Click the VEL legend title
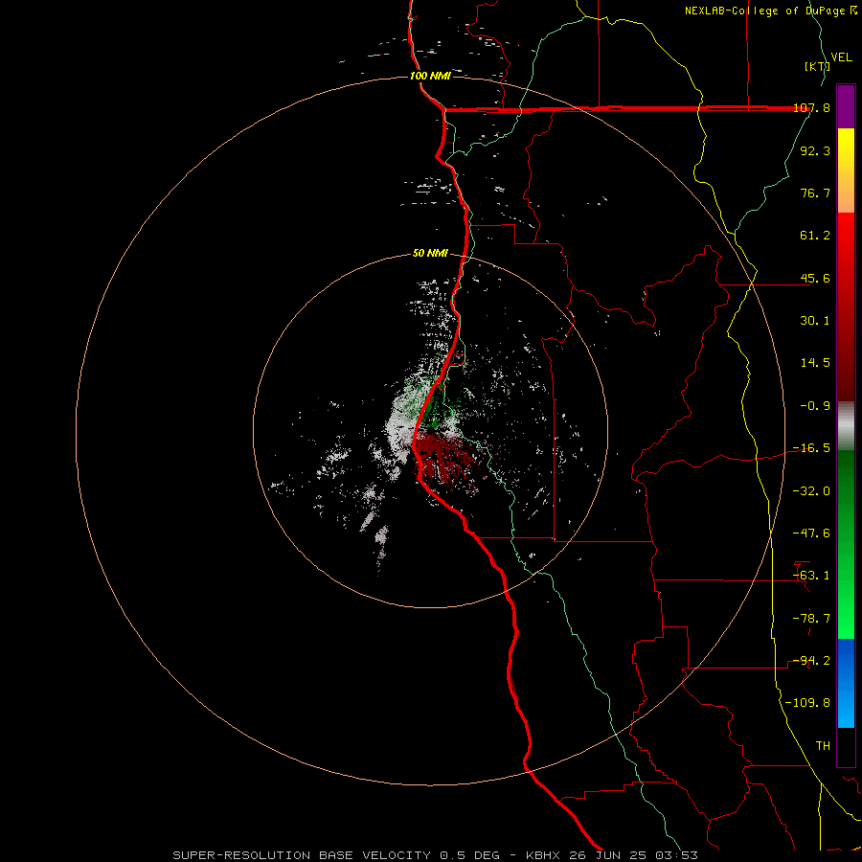The height and width of the screenshot is (862, 862). [841, 57]
